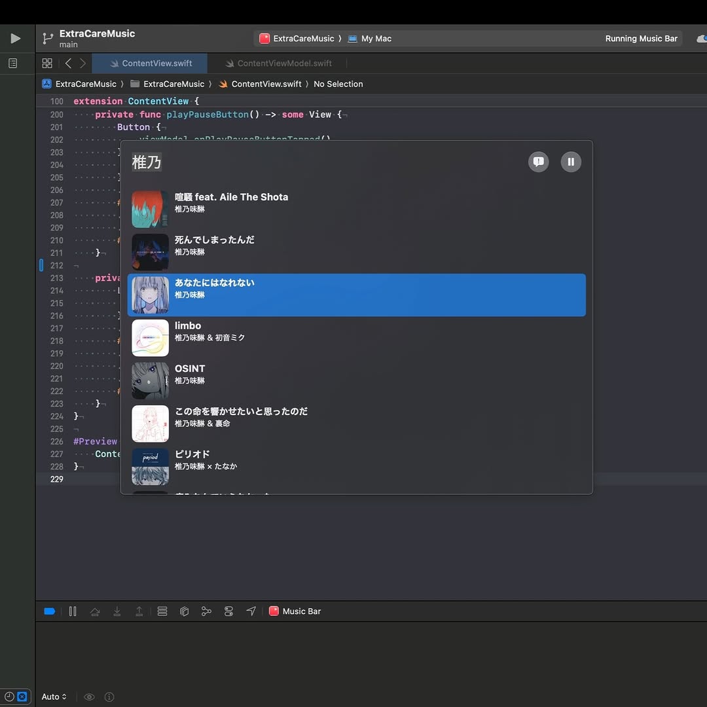Select the song 死んでしまったんだ
Viewport: 707px width, 707px height.
tap(356, 252)
